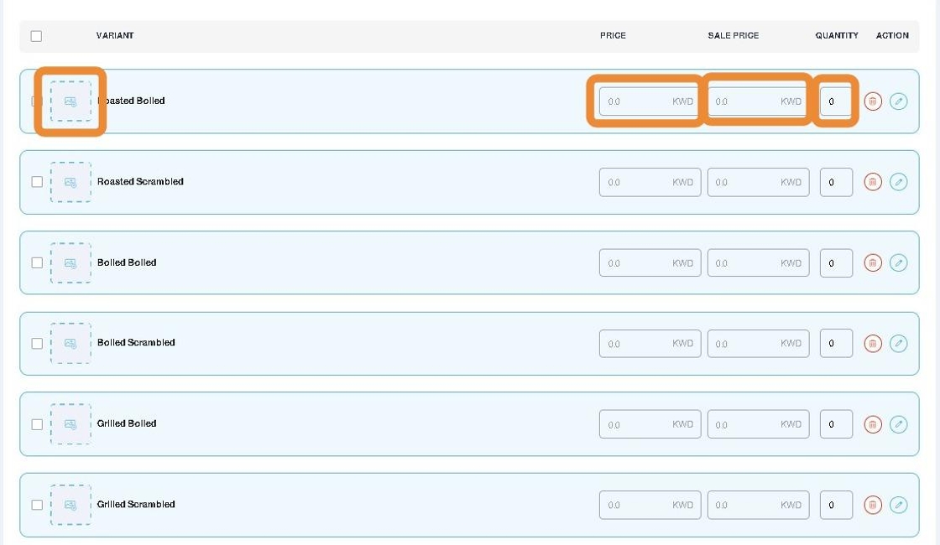This screenshot has width=940, height=545.
Task: Click the QUANTITY column header
Action: (x=837, y=35)
